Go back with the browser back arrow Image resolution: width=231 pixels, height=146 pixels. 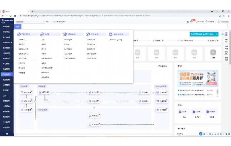3,16
